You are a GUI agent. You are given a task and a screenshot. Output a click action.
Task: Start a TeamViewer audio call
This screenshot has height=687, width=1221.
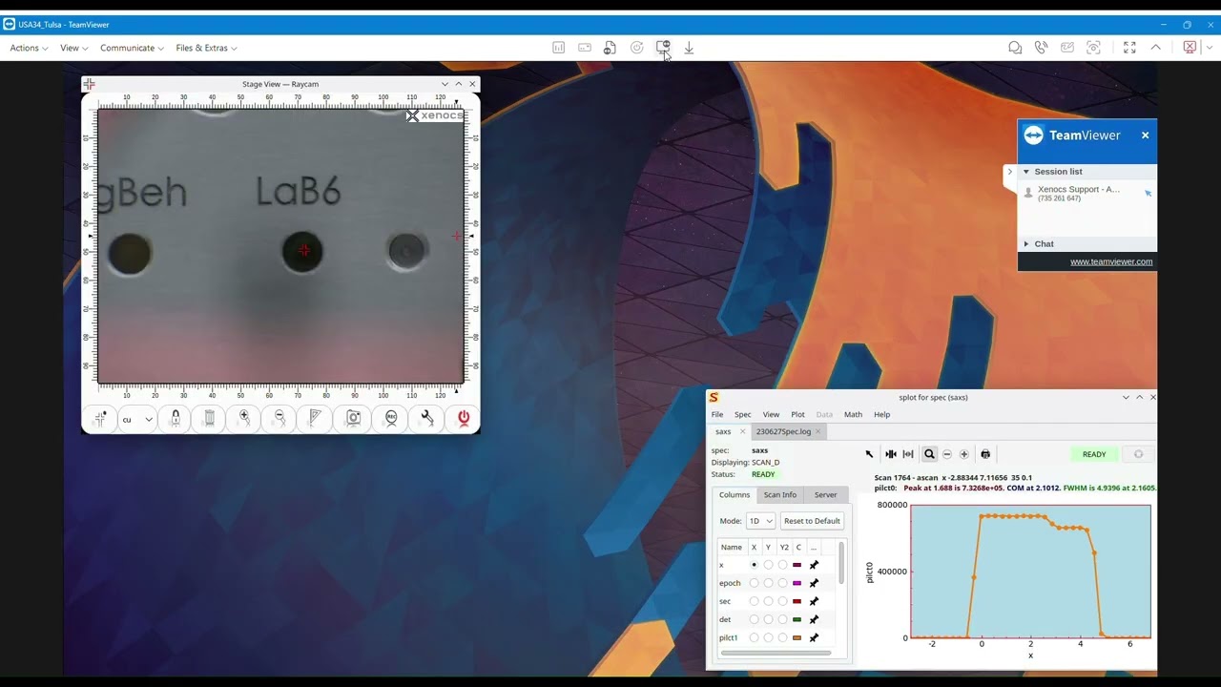click(x=1042, y=48)
